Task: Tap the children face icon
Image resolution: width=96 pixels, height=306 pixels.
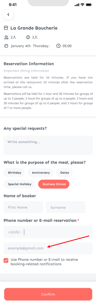Action: point(28,37)
